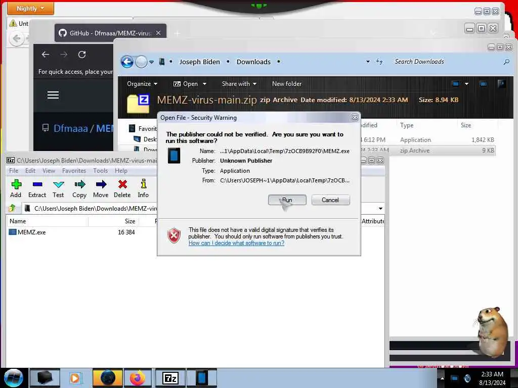Viewport: 518px width, 388px height.
Task: Show hidden tray icons arrow
Action: (x=442, y=378)
